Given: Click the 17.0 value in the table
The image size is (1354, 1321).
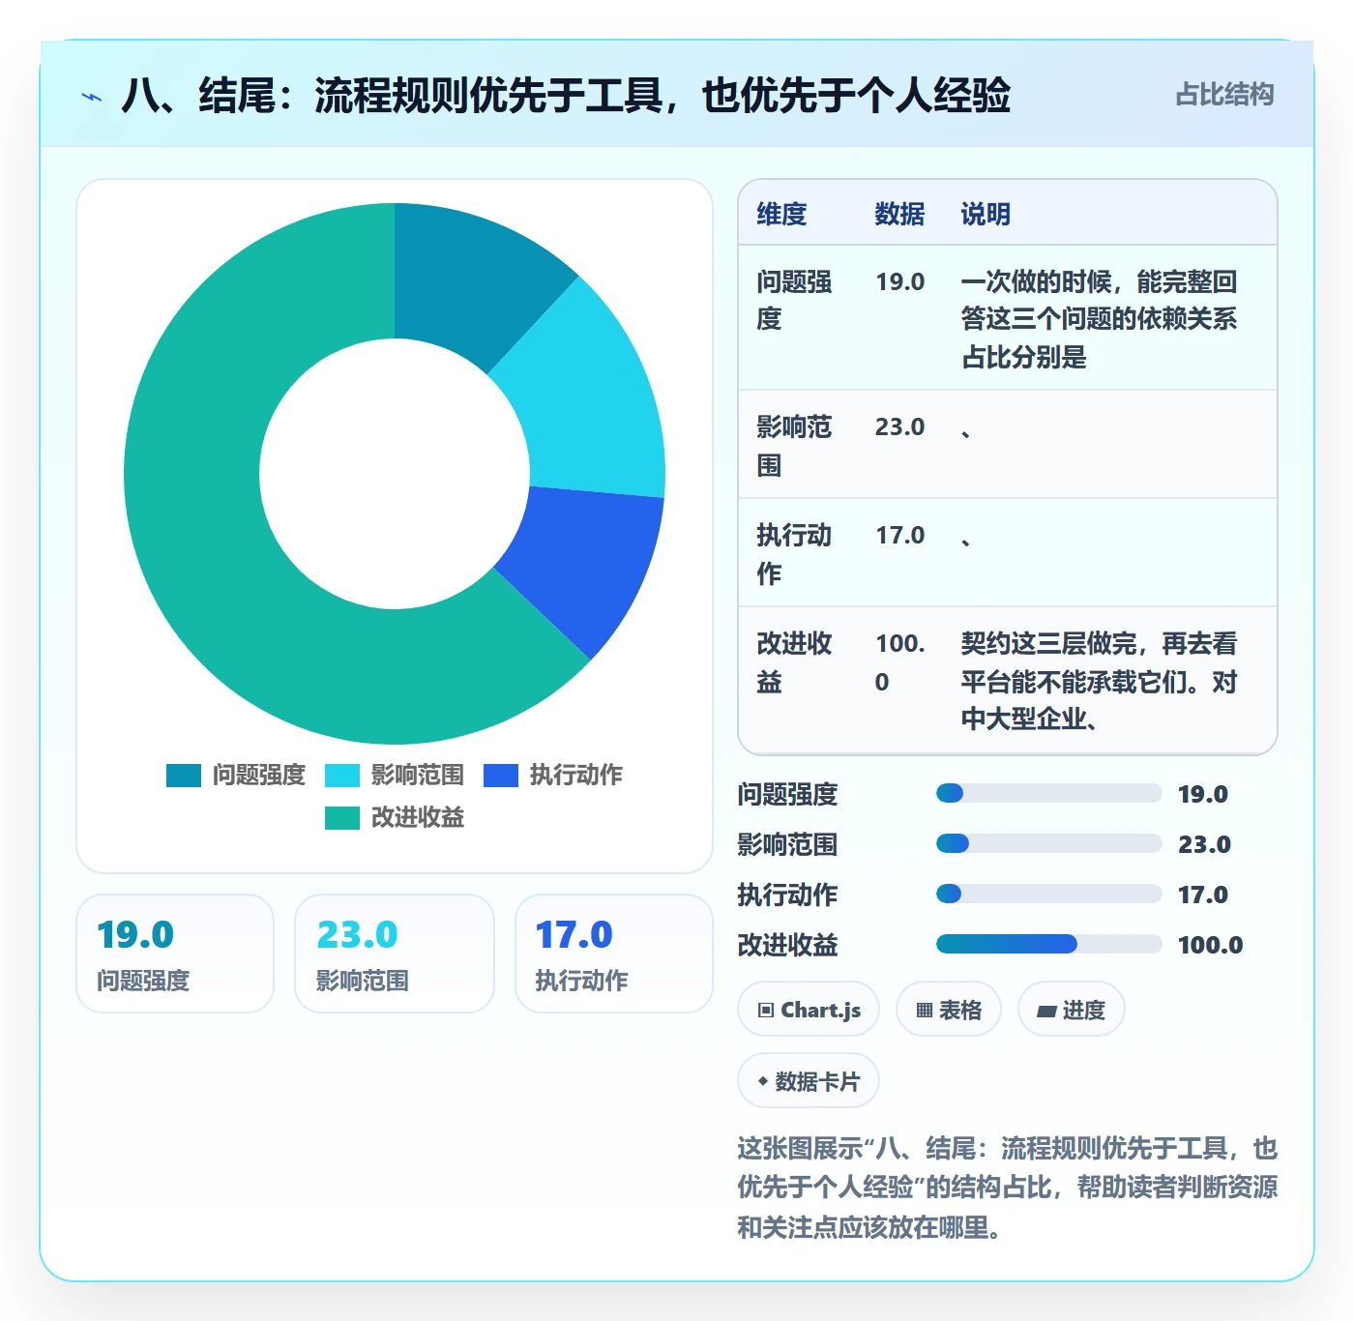Looking at the screenshot, I should 900,536.
